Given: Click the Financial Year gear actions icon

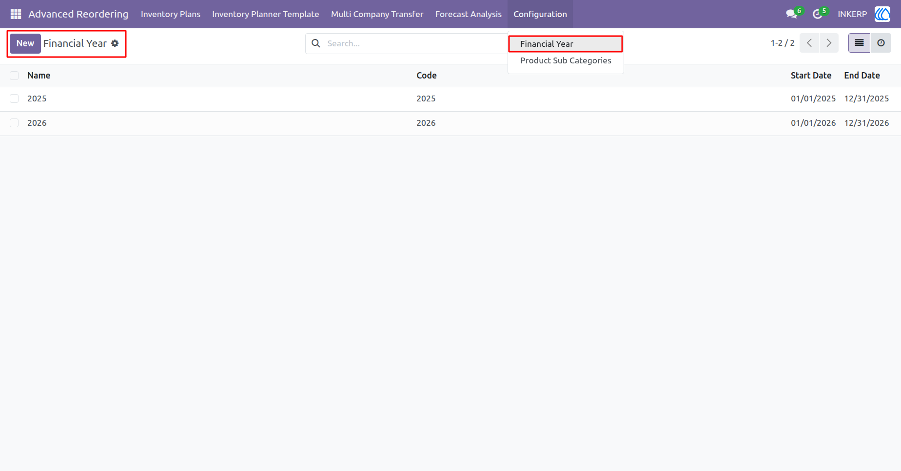Looking at the screenshot, I should pyautogui.click(x=115, y=43).
